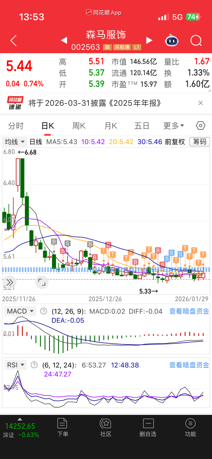Close the annual report notice banner
The height and width of the screenshot is (459, 212).
pyautogui.click(x=201, y=103)
